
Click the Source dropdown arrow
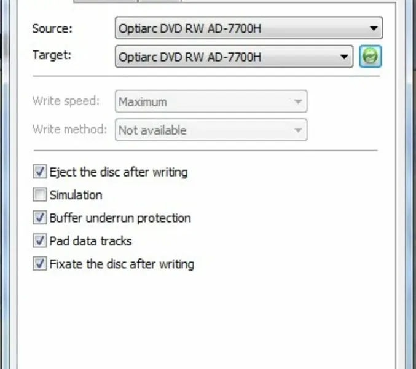[372, 28]
